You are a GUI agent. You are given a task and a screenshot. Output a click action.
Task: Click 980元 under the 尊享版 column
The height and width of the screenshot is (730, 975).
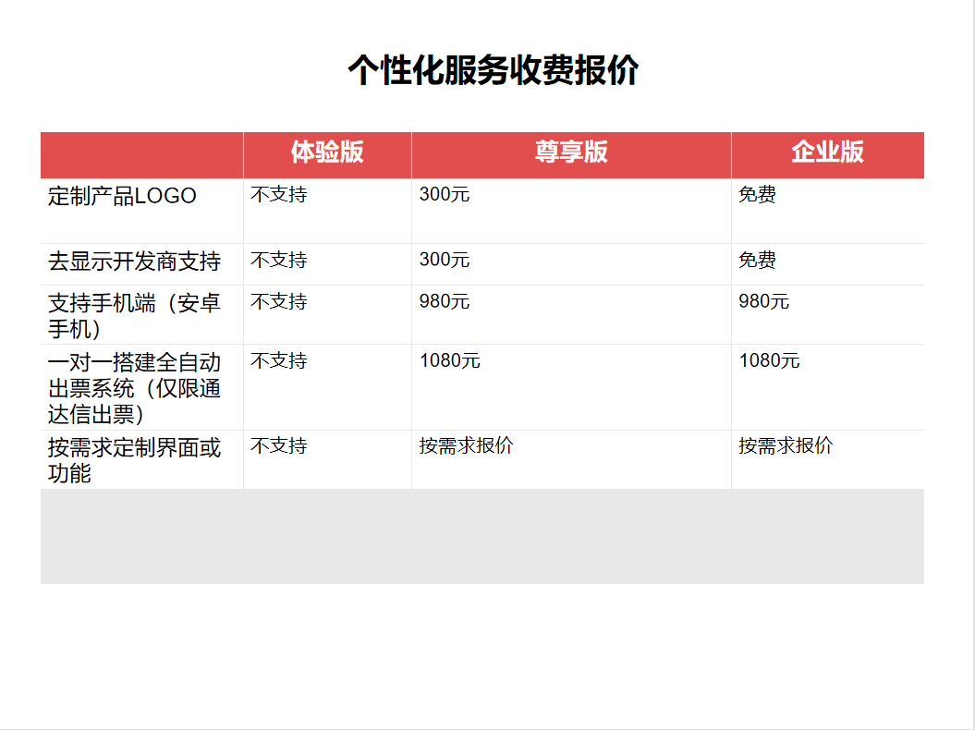click(445, 302)
